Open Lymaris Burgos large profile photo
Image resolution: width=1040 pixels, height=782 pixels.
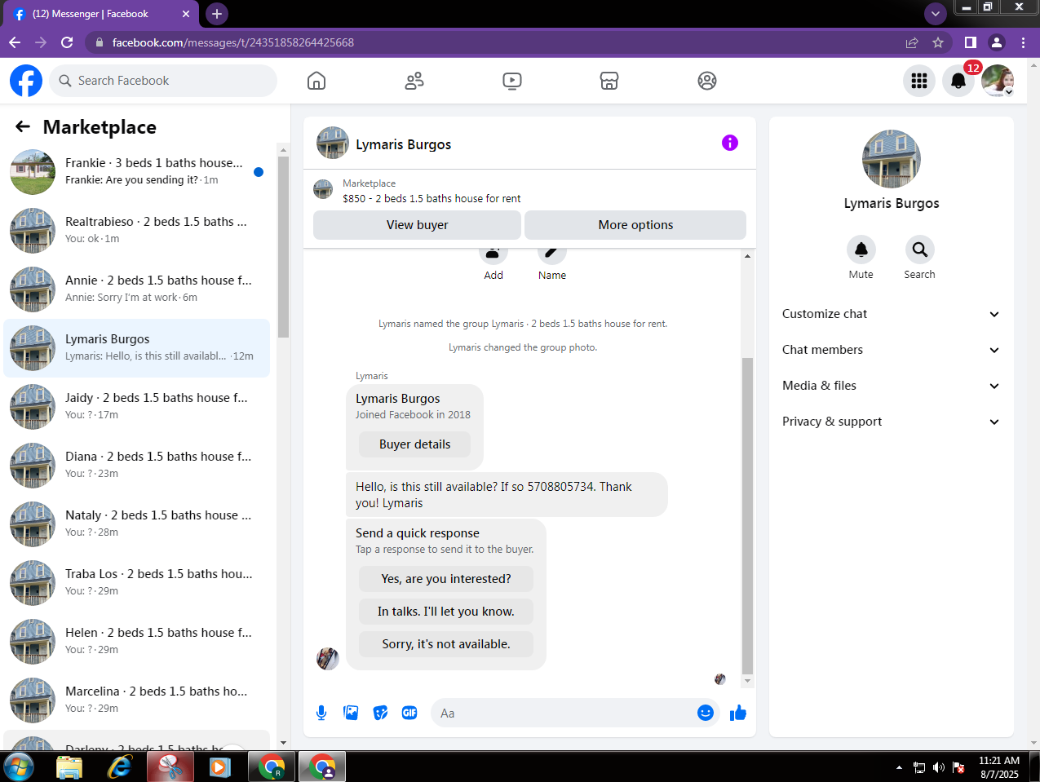tap(892, 159)
